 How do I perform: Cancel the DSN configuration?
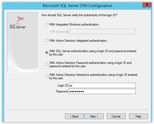[x=116, y=116]
